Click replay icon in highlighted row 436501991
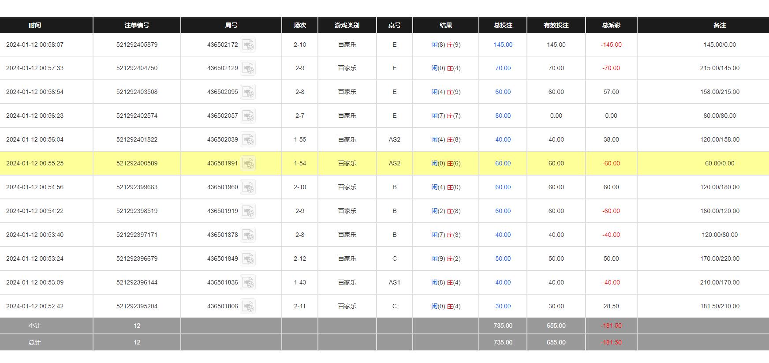The width and height of the screenshot is (769, 363). (248, 164)
